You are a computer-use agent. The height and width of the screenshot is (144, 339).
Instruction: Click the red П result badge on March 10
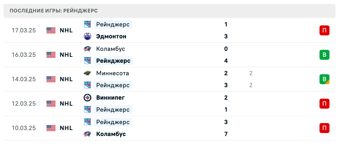coord(324,128)
